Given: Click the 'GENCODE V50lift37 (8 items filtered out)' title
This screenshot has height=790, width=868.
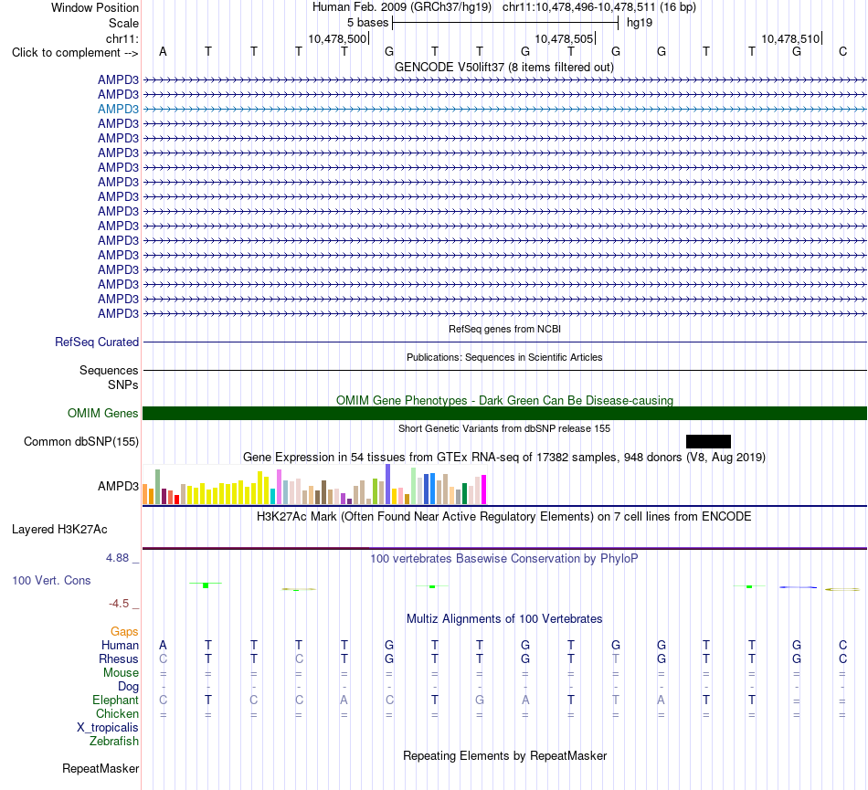Looking at the screenshot, I should pyautogui.click(x=503, y=67).
